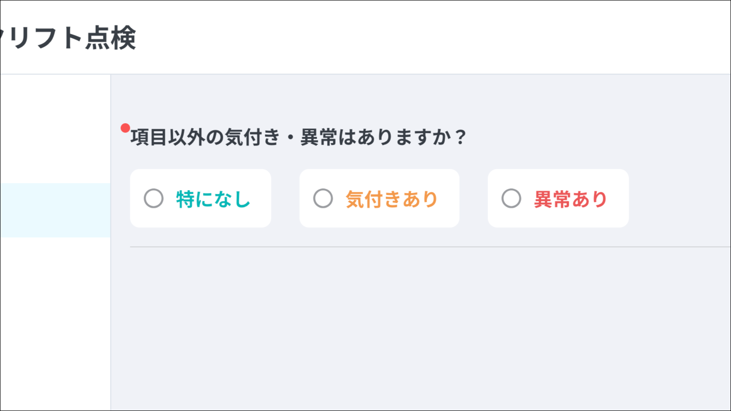This screenshot has width=731, height=411.
Task: Click blank sidebar area below highlighted item
Action: (55, 321)
